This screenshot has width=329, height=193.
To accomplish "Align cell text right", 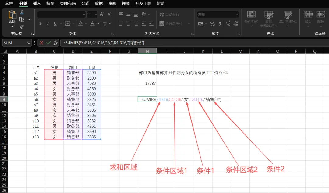I will pyautogui.click(x=136, y=23).
